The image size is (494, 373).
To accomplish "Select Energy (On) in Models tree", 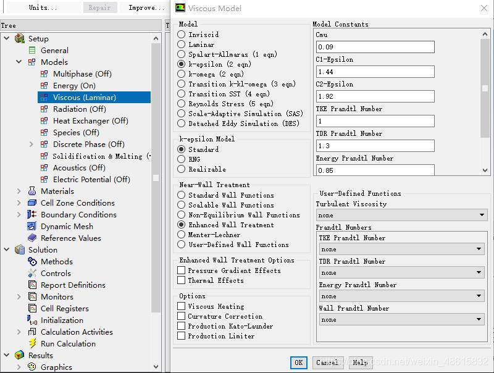I will click(74, 86).
